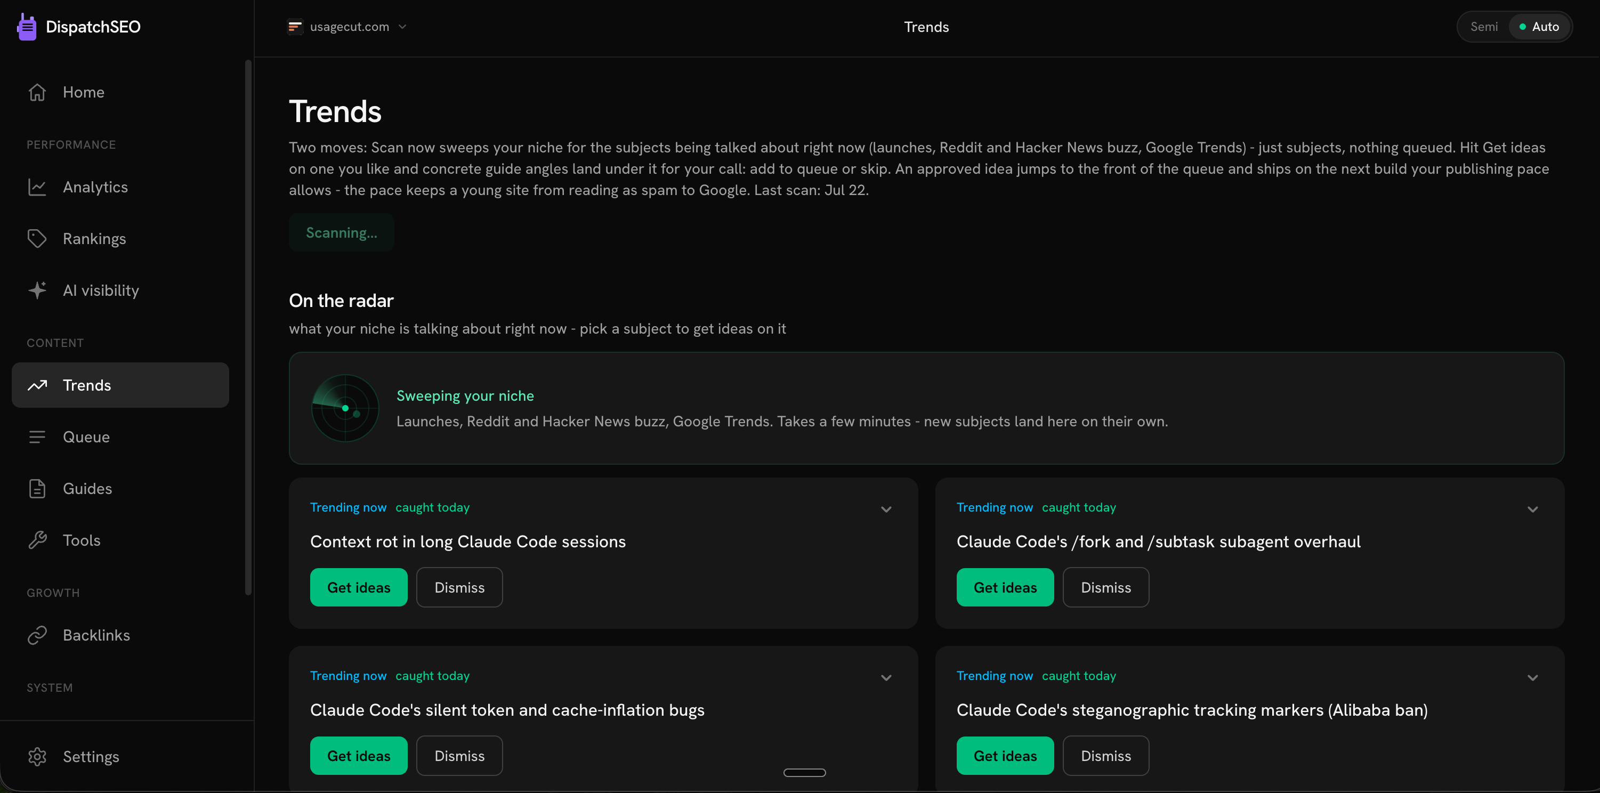Click the silent token and cache-inflation bugs title
This screenshot has height=793, width=1600.
[x=507, y=710]
